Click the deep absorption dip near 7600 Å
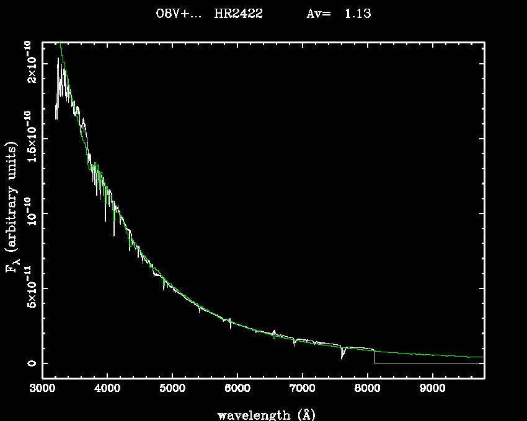 pyautogui.click(x=342, y=357)
